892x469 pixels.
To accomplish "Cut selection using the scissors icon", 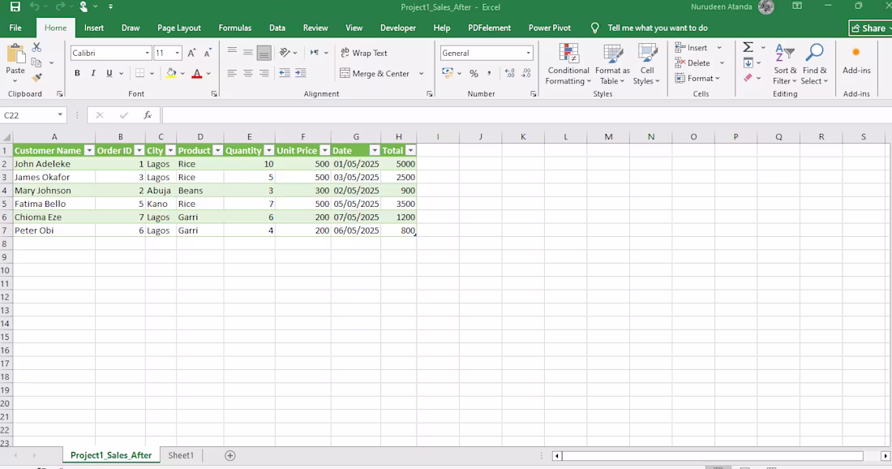I will (x=36, y=47).
